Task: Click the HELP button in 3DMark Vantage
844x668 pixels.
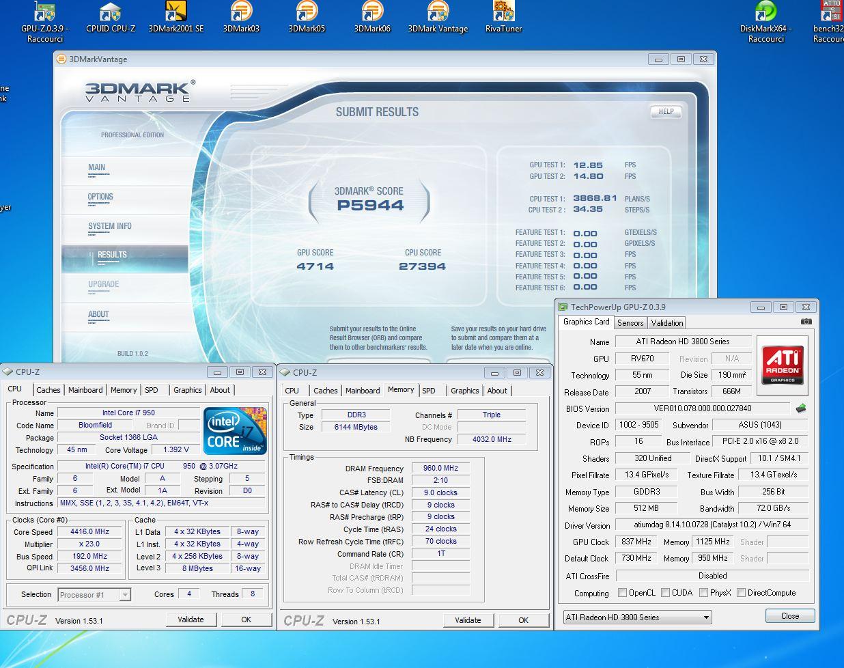Action: [x=666, y=112]
